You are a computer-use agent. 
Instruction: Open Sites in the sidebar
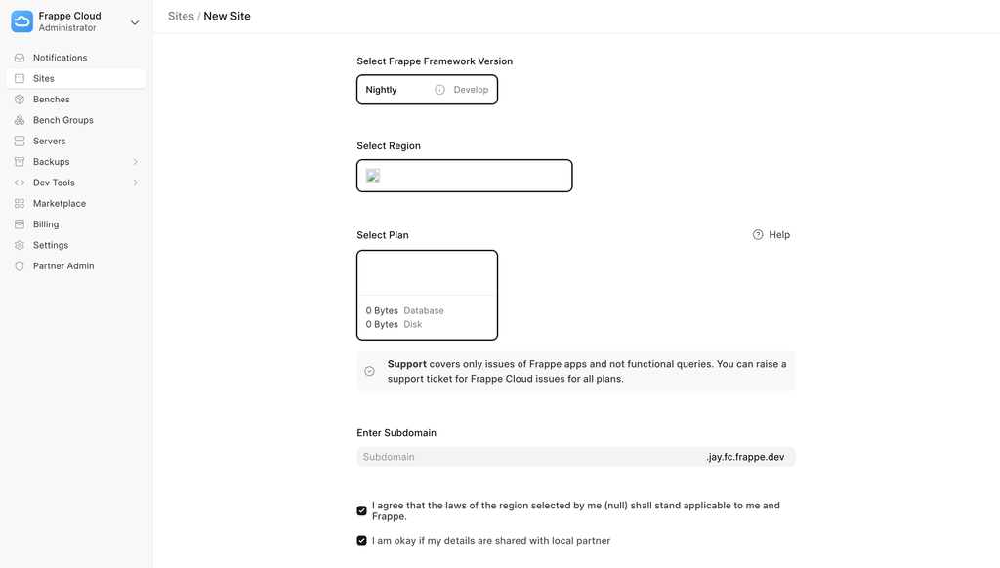pos(44,78)
